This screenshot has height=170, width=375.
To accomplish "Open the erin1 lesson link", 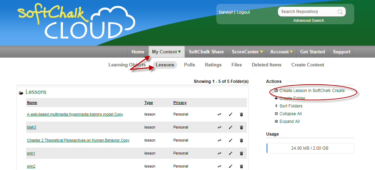I will tap(31, 153).
